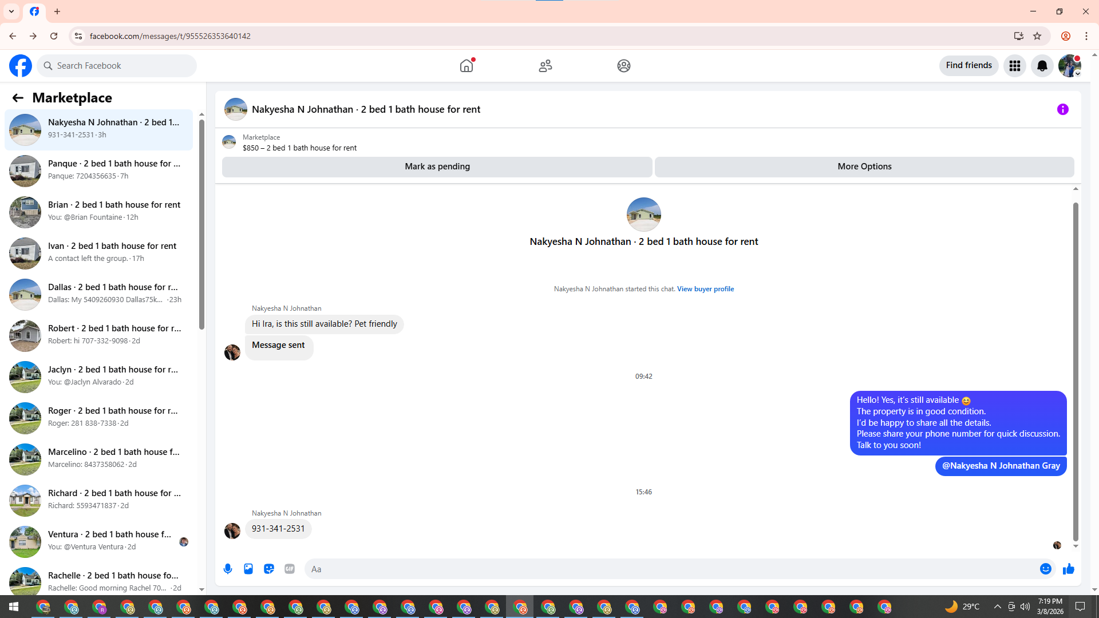Switch to the Friends tab
Screen dimensions: 1099x618
pyautogui.click(x=545, y=66)
